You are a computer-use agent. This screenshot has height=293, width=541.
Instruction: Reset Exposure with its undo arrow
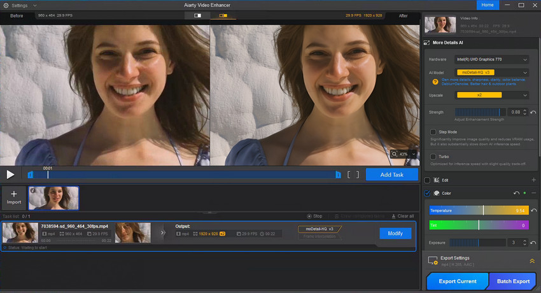tap(533, 243)
